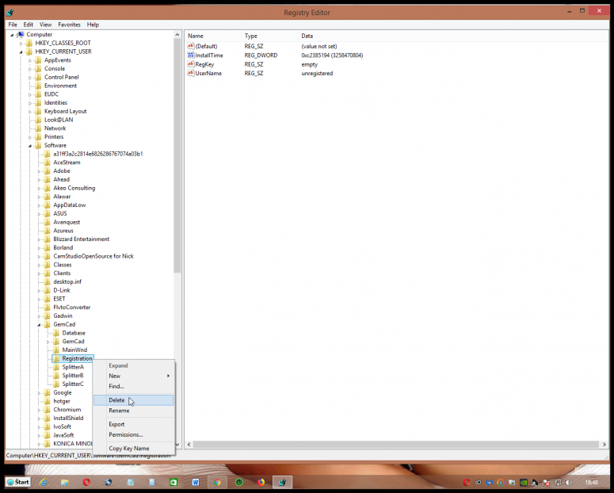Click the InstallTime DWORD value icon
The image size is (614, 493).
(191, 55)
